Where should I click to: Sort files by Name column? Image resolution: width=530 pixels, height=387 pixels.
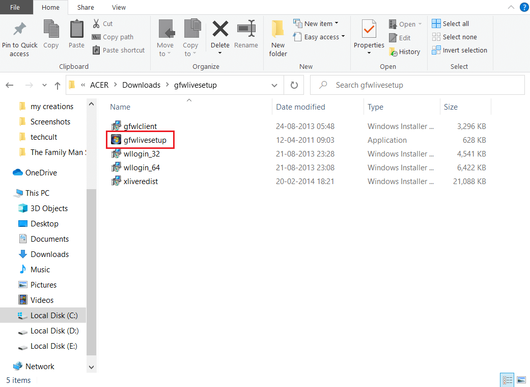point(189,107)
